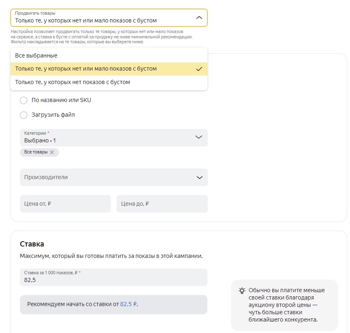Choose "Только те, у которых нет показов с бустом"
This screenshot has height=333, width=350.
[73, 82]
